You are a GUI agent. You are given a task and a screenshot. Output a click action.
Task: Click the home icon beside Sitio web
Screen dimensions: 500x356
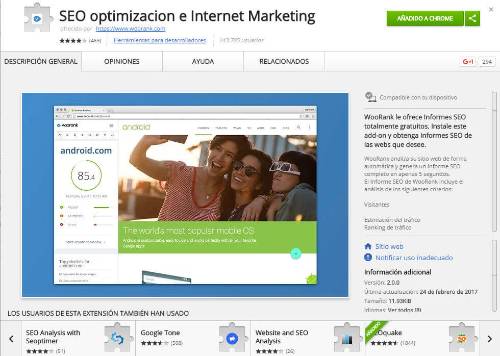point(368,246)
